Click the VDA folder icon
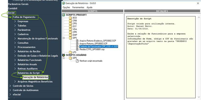This screenshot has height=100, width=201. (x=70, y=29)
